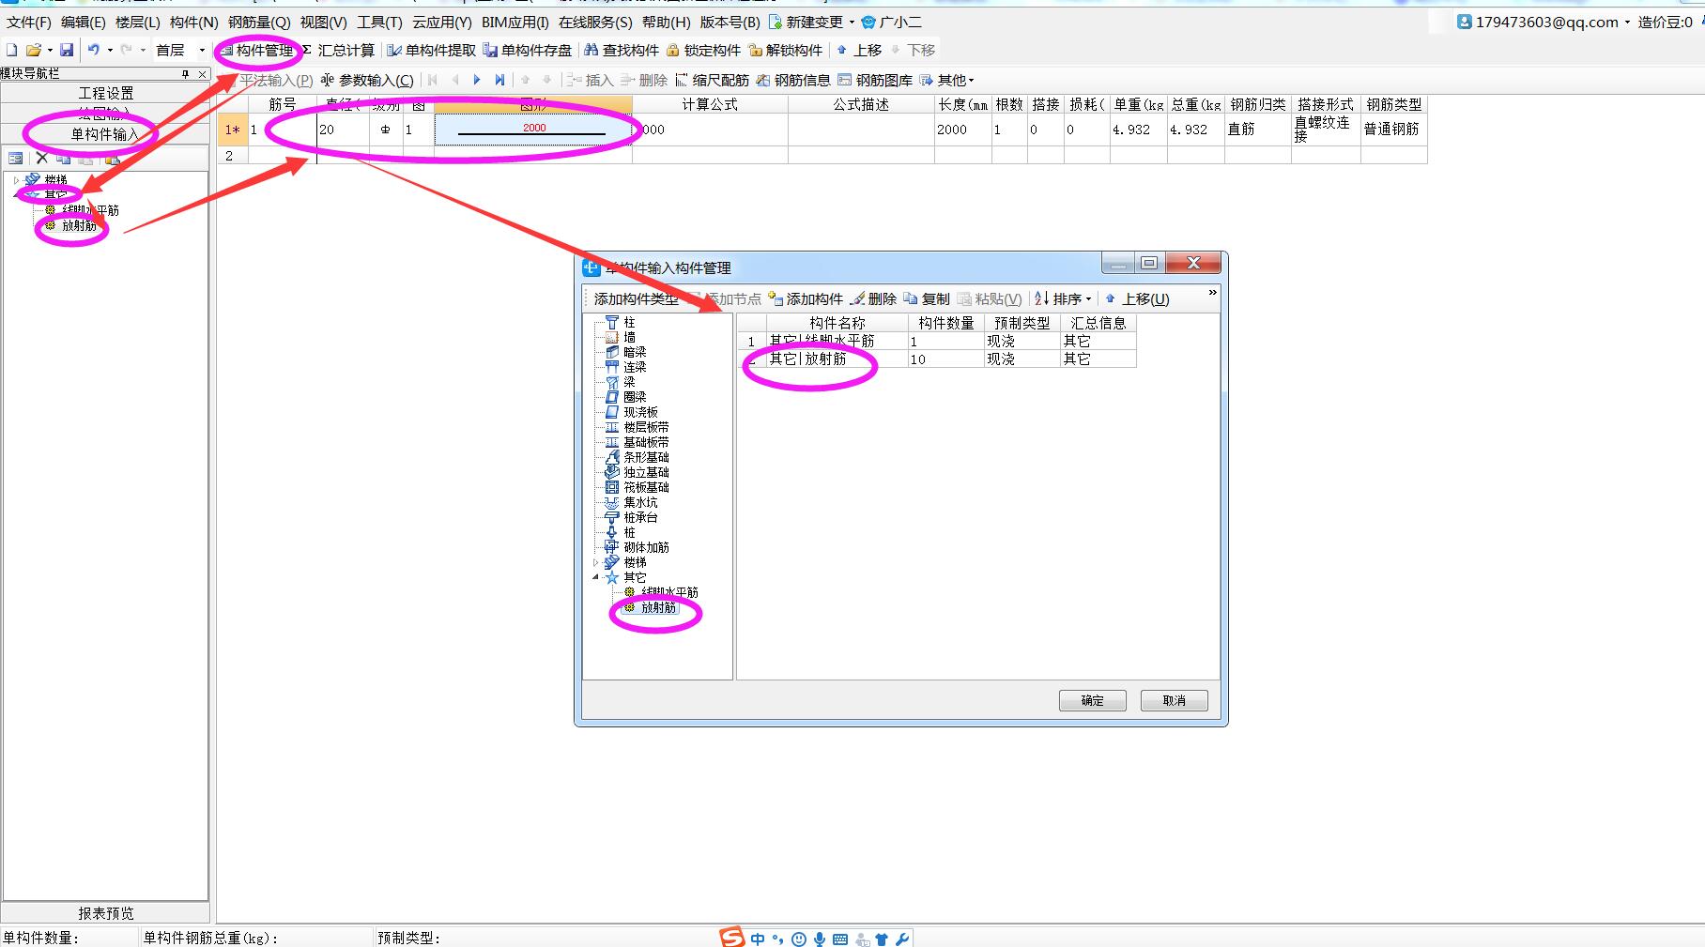Click 单构件提取 in the toolbar

[432, 50]
